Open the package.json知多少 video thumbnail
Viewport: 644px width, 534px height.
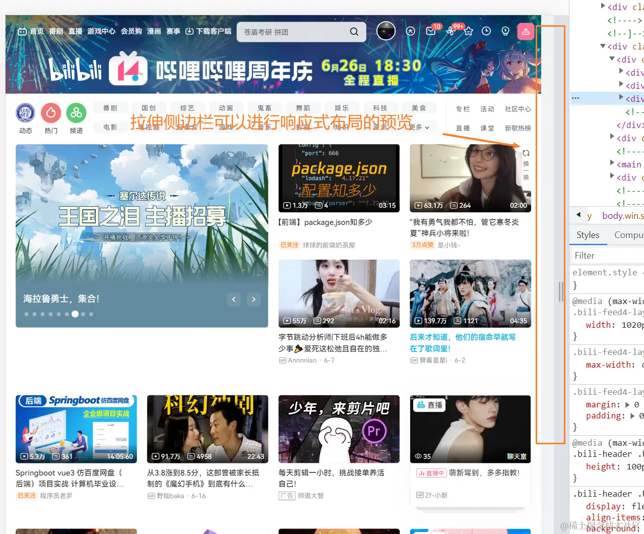click(339, 178)
